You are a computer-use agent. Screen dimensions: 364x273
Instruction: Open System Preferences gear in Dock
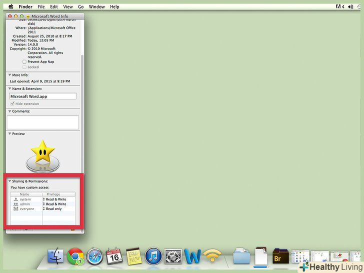[173, 256]
